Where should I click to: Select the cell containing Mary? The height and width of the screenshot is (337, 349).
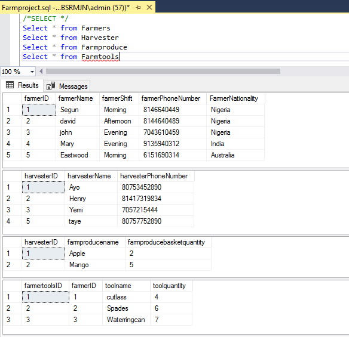tap(78, 144)
